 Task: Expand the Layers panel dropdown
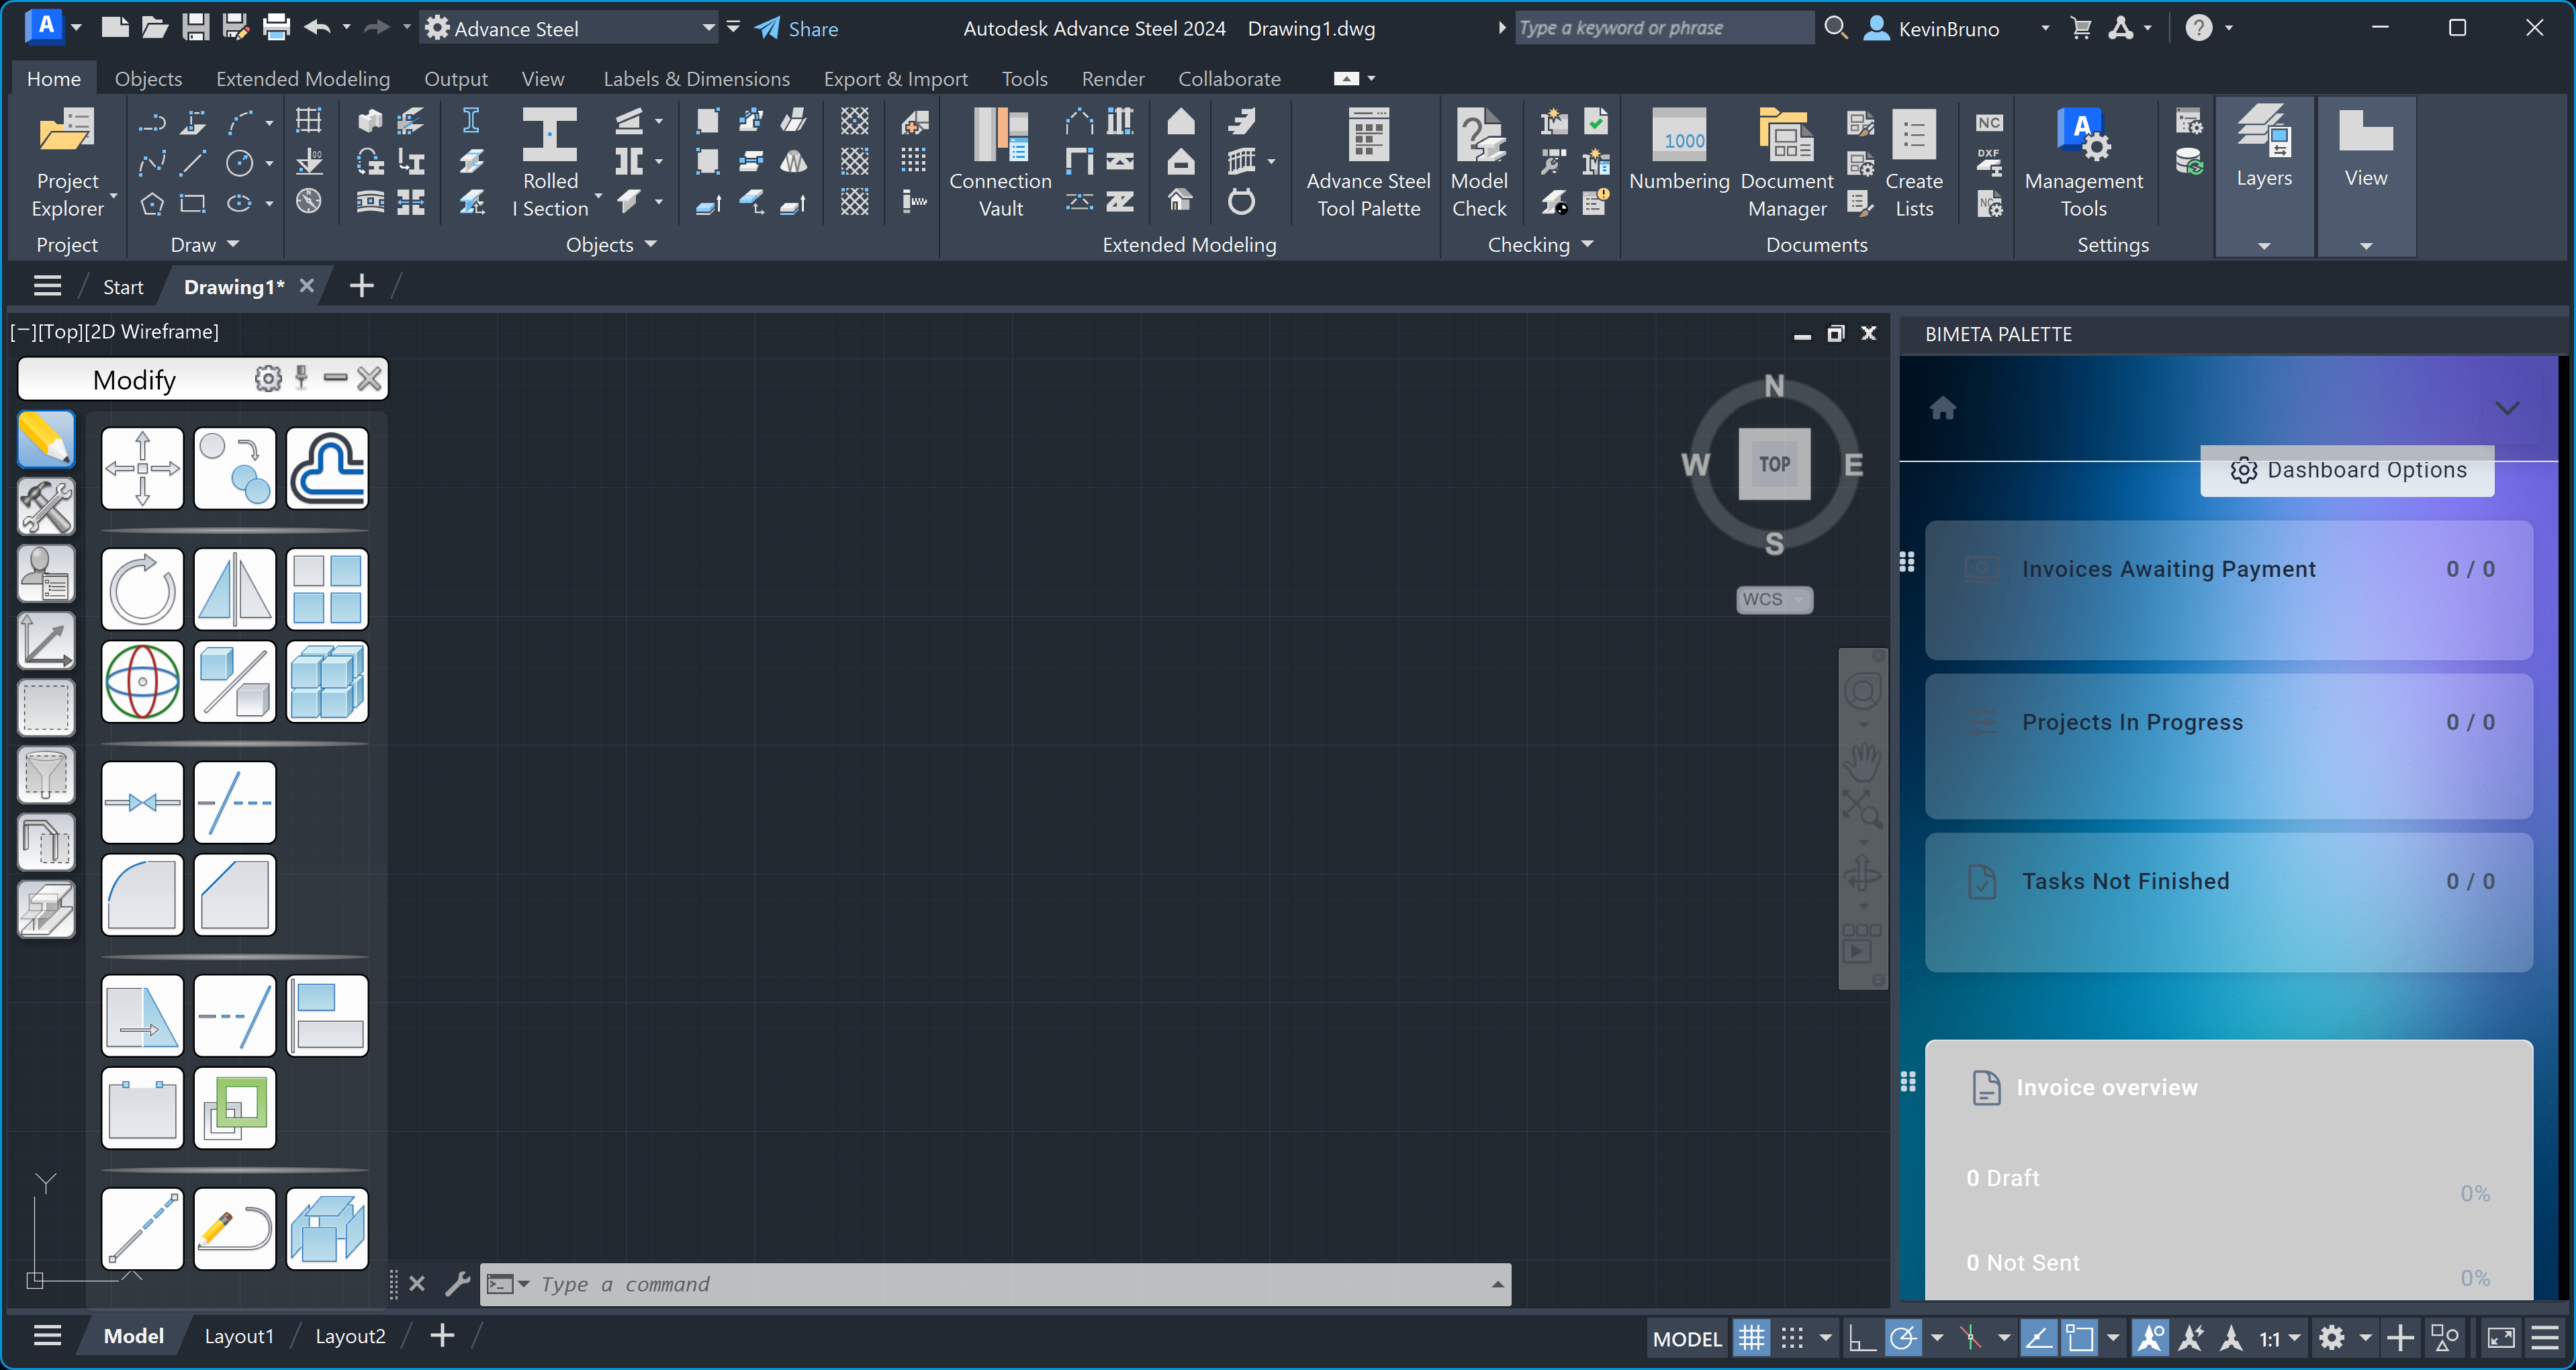pyautogui.click(x=2264, y=246)
